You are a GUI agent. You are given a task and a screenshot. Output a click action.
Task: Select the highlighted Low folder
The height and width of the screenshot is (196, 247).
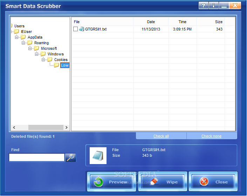[65, 65]
